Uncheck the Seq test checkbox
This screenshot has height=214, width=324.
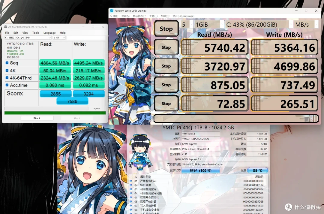[x=7, y=63]
